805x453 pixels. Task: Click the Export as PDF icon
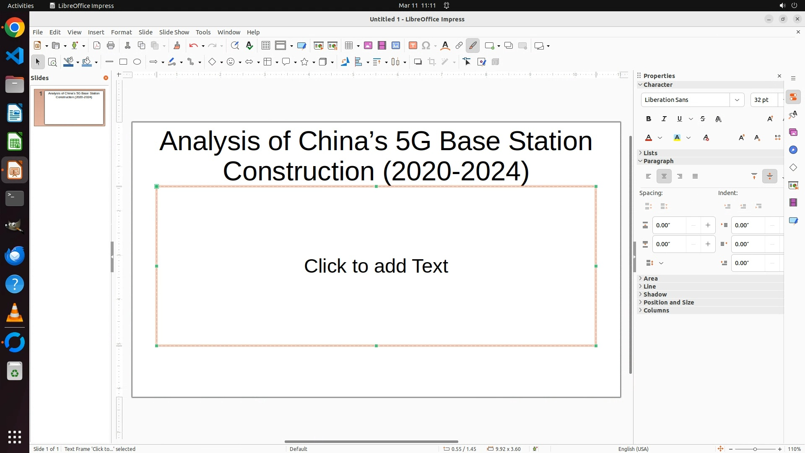pos(97,46)
